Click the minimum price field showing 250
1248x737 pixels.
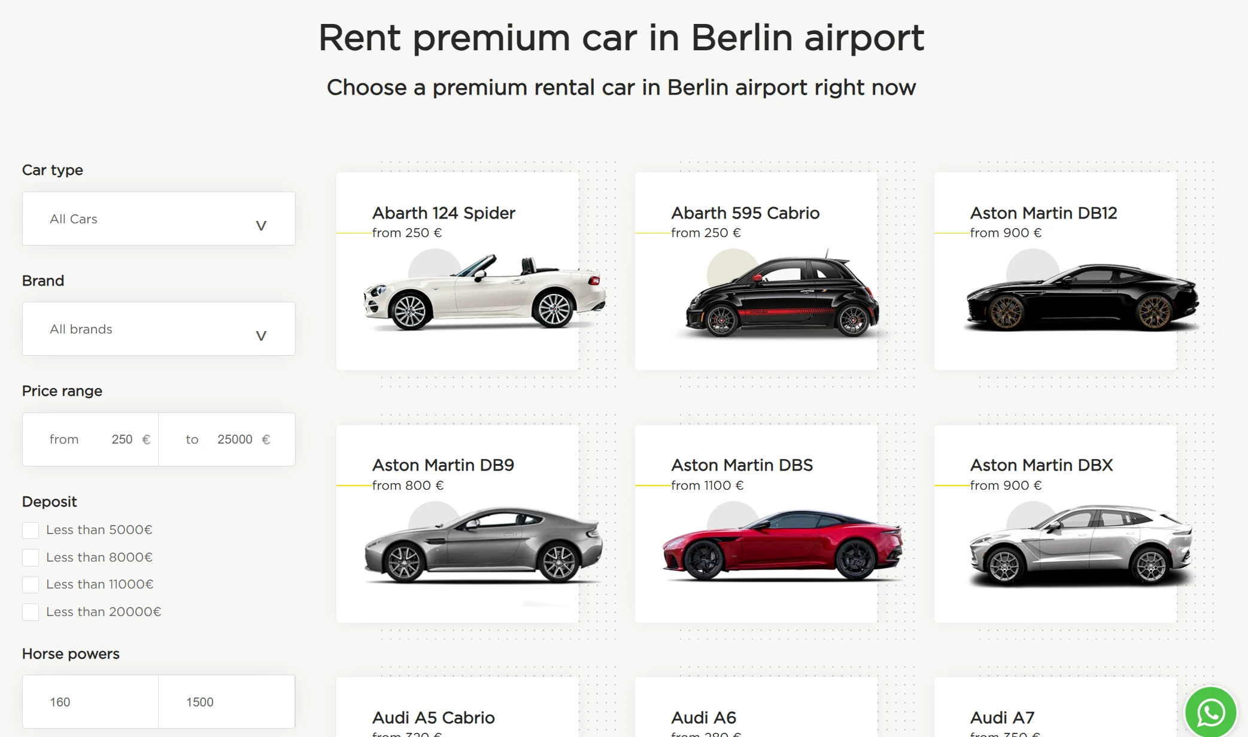point(122,439)
